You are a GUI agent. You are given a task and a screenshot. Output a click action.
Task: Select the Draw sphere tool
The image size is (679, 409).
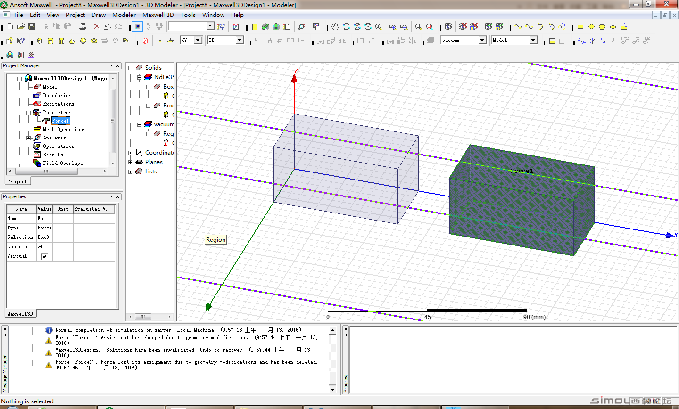click(83, 41)
